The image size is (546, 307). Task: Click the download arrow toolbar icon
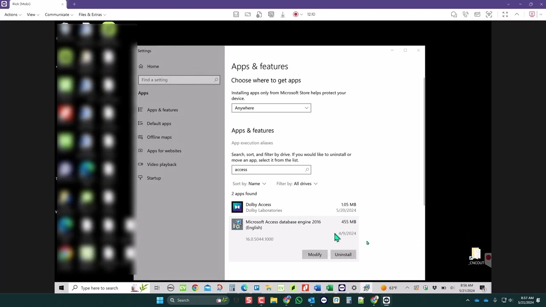tap(282, 14)
